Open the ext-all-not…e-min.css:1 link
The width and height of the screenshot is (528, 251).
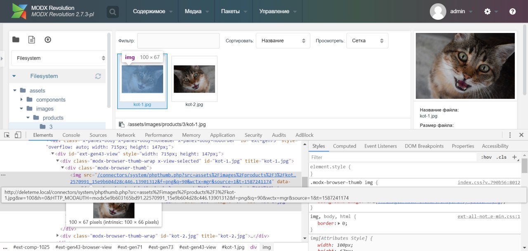coord(489,216)
